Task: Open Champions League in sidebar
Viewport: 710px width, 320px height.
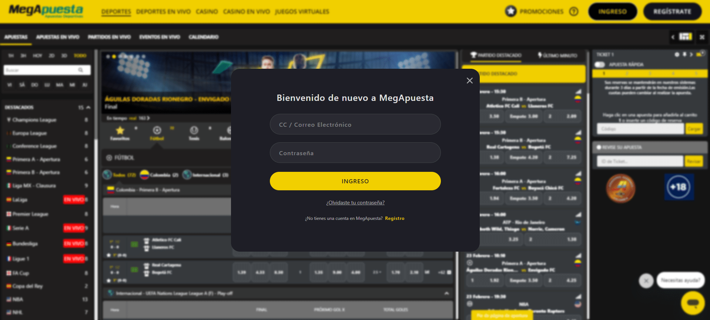Action: tap(34, 120)
